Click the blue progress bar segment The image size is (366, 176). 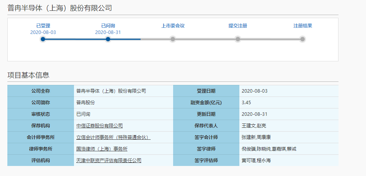[x=76, y=39]
